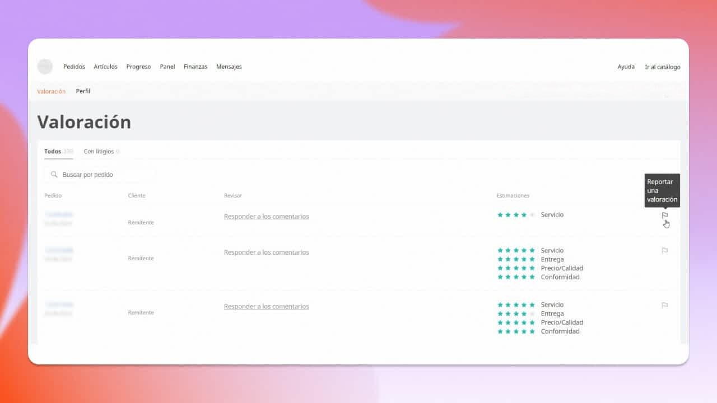Click the flag icon on third review row
Screen dimensions: 717x403
[x=664, y=305]
